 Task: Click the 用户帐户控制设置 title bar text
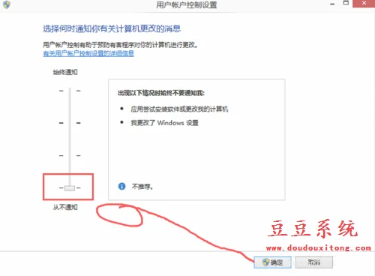point(187,4)
